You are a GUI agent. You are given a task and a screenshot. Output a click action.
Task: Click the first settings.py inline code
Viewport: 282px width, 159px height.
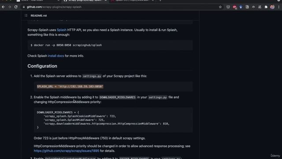[x=92, y=76]
